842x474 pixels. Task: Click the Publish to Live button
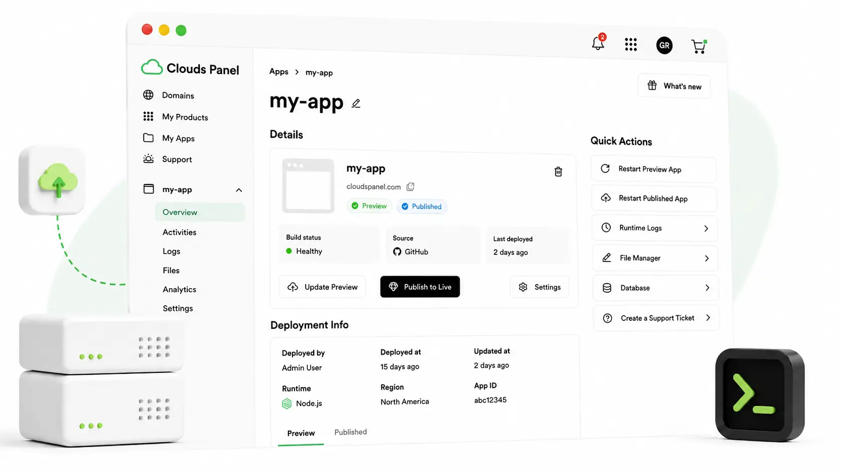click(420, 287)
